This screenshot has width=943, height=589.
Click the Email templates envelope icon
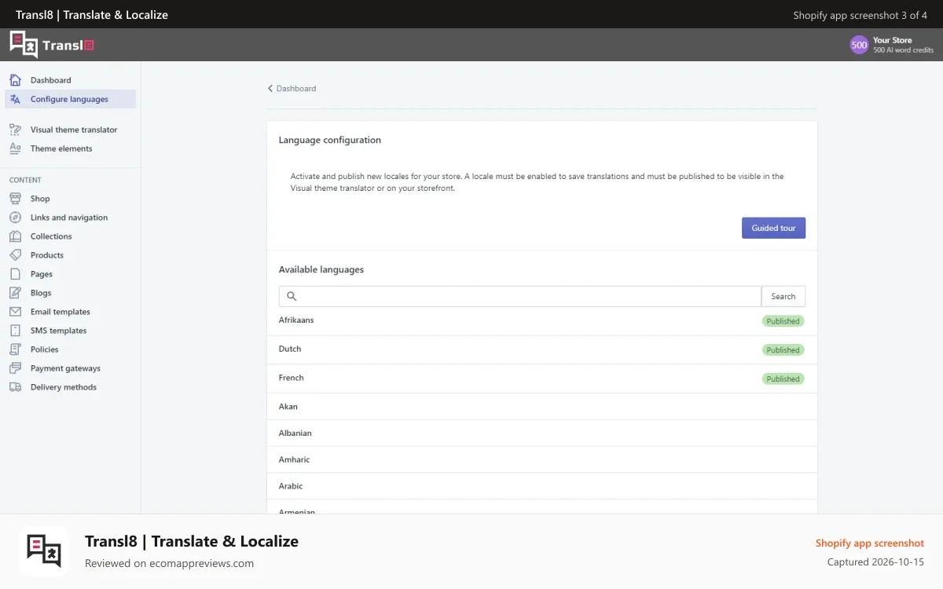click(15, 312)
